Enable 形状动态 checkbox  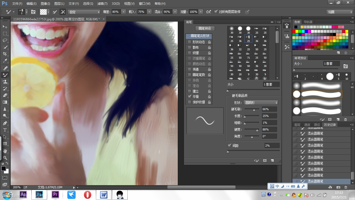tap(189, 42)
